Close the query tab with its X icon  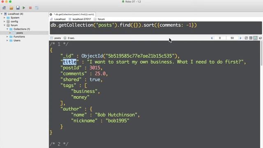coord(51,14)
